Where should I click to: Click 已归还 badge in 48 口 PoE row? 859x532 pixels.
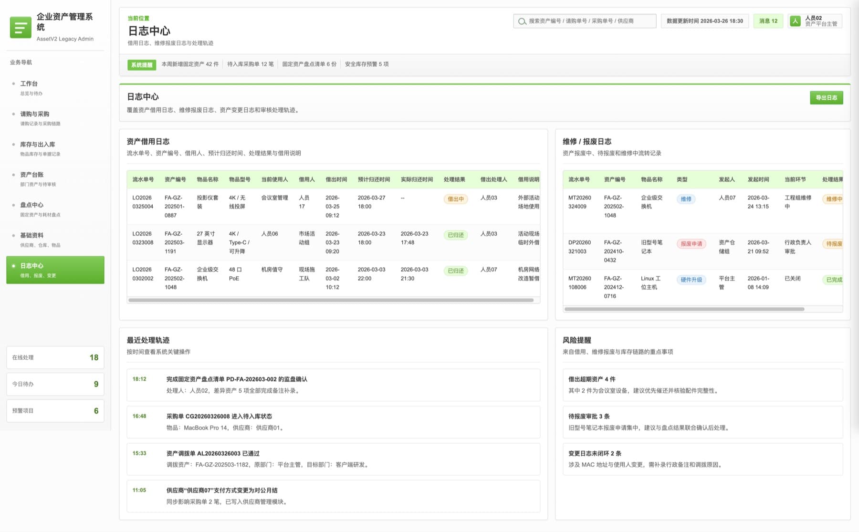coord(455,271)
